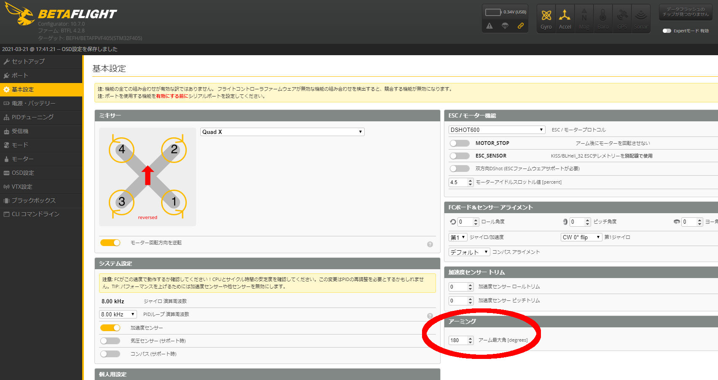Open the 電源・バッテリー tab
The height and width of the screenshot is (380, 718).
click(41, 103)
